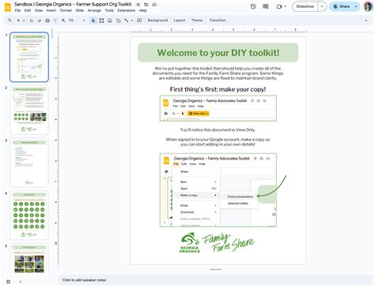Select slide 4 thumbnail with green circles
The height and width of the screenshot is (286, 375).
click(x=29, y=215)
